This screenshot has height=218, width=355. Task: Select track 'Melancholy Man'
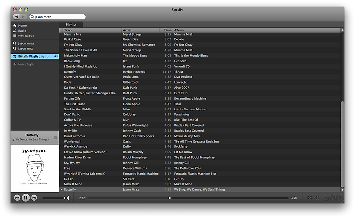click(75, 55)
